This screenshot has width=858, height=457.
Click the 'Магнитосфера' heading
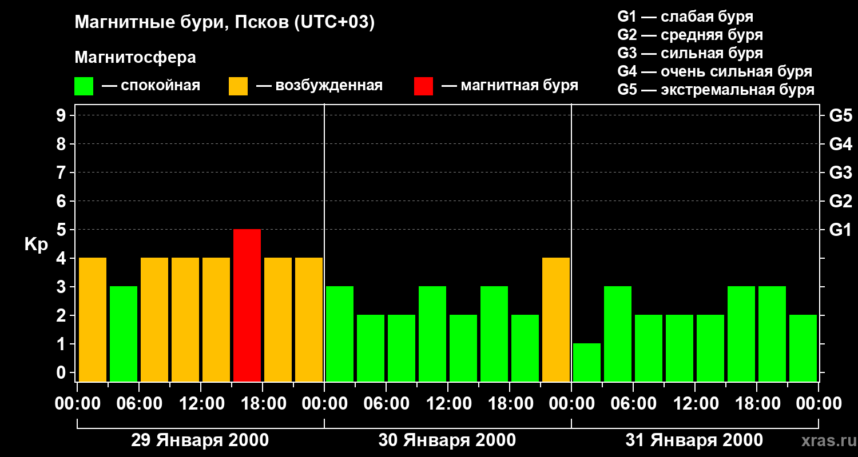[x=135, y=58]
